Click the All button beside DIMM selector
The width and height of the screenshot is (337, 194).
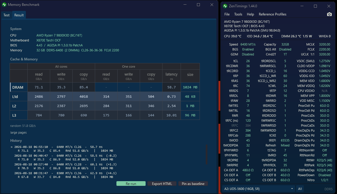pos(300,189)
